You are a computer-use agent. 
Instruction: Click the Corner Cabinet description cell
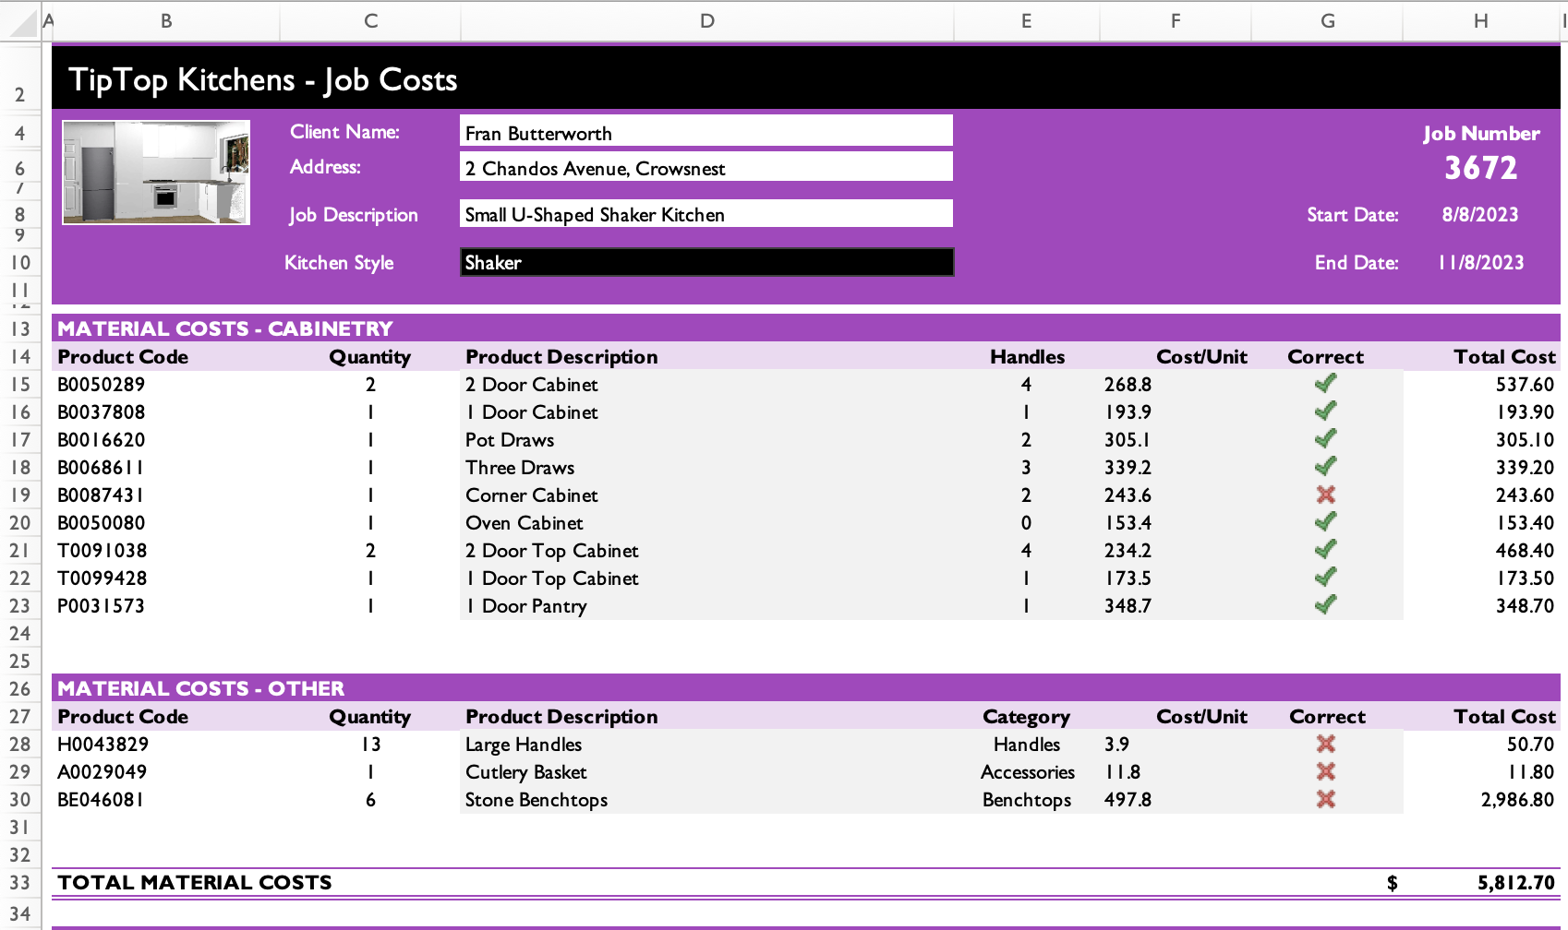pyautogui.click(x=706, y=495)
